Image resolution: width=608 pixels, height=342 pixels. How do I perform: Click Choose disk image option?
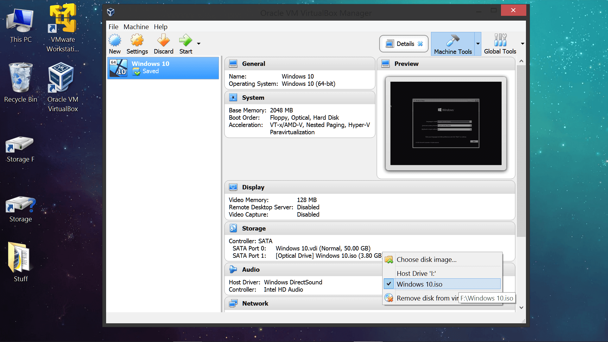pyautogui.click(x=426, y=259)
